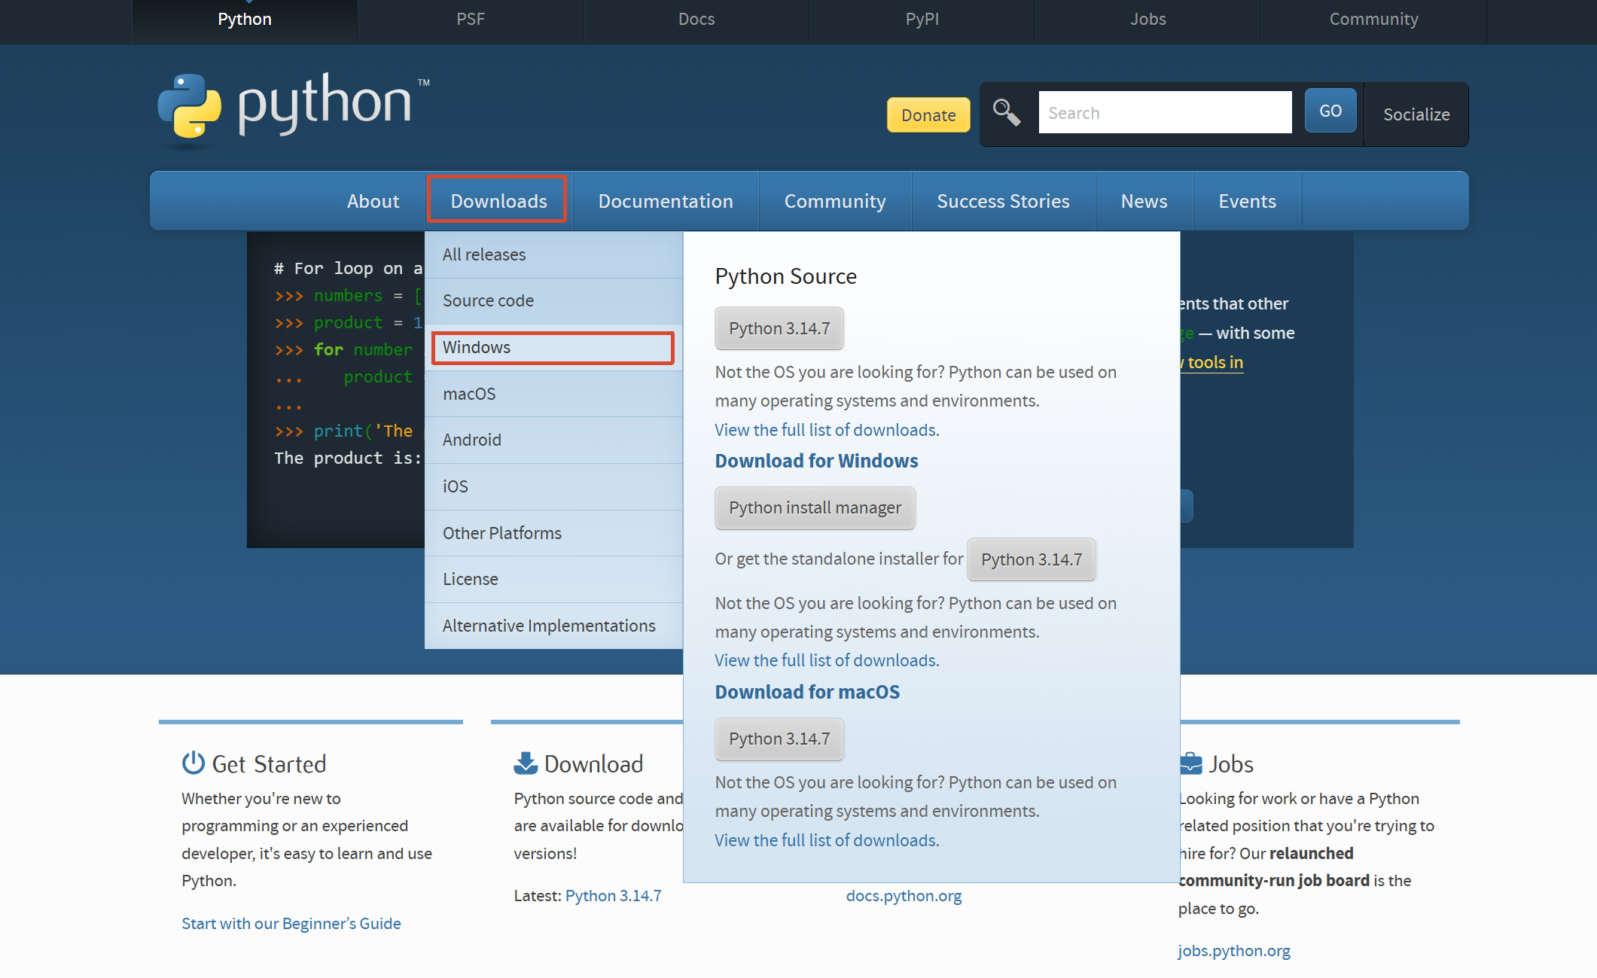
Task: Click the Download for Windows heading link
Action: [x=816, y=461]
